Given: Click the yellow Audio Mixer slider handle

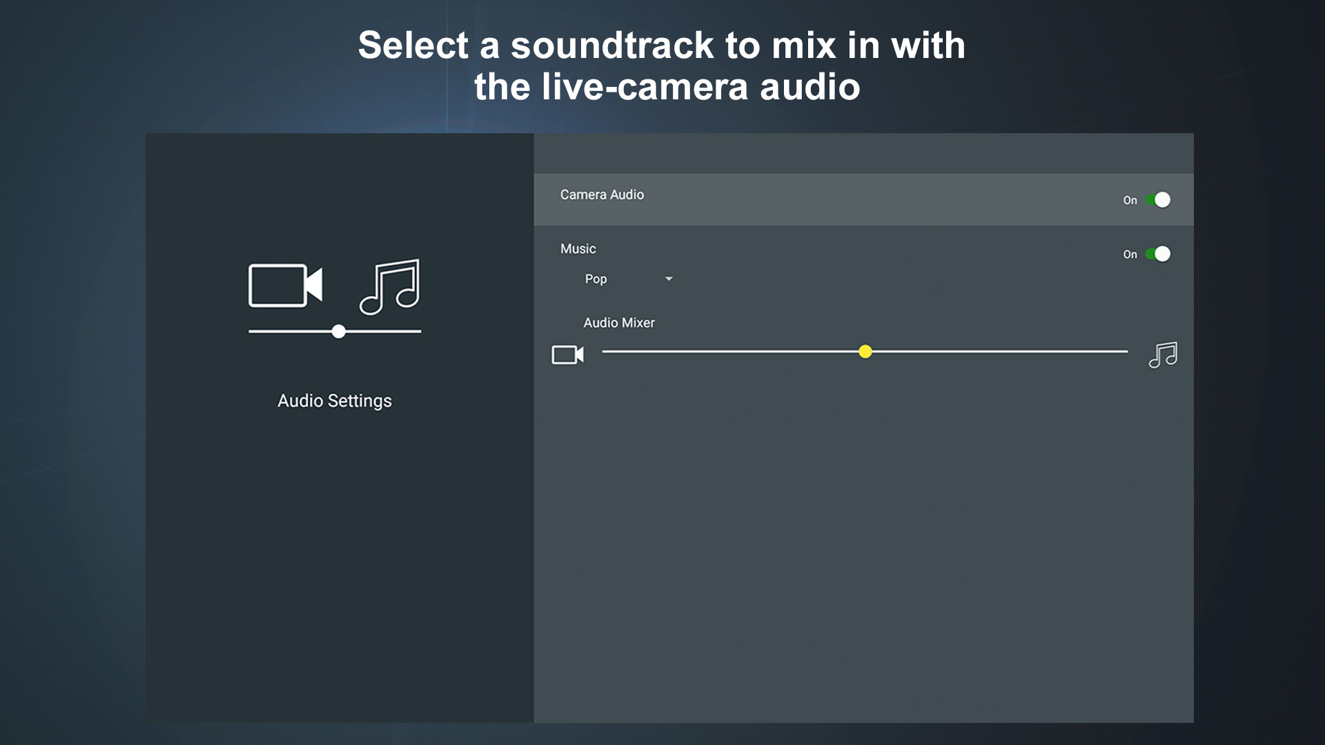Looking at the screenshot, I should coord(865,352).
